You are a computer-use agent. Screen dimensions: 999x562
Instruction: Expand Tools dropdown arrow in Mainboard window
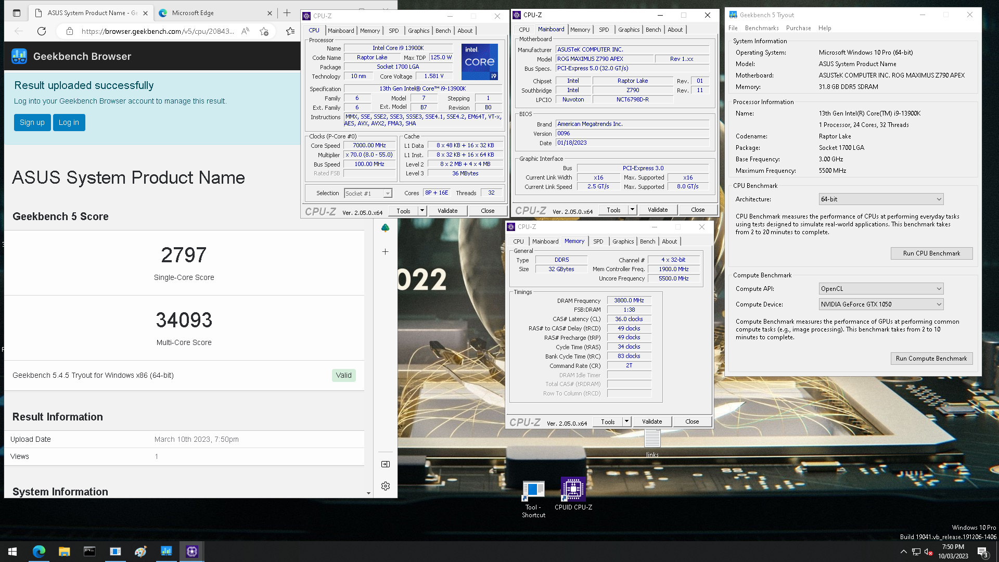point(632,210)
